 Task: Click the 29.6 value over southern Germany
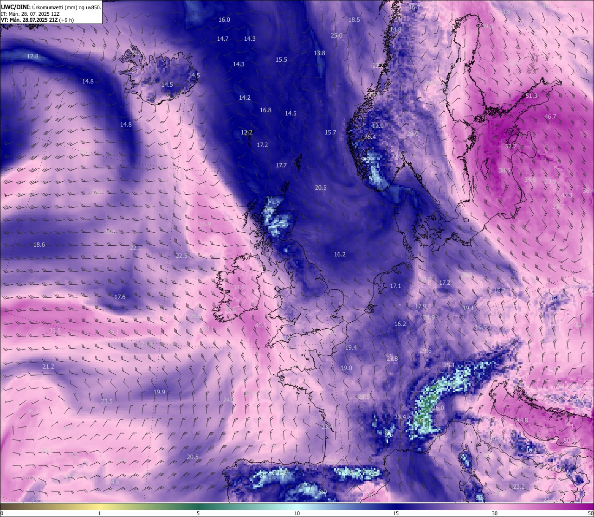426,351
